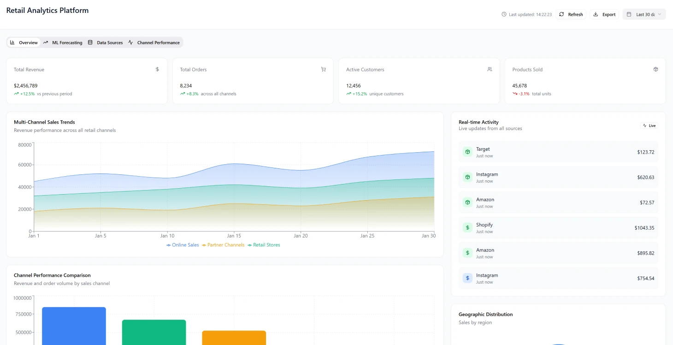Toggle the Live indicator in Real-time Activity
673x345 pixels.
pyautogui.click(x=649, y=125)
